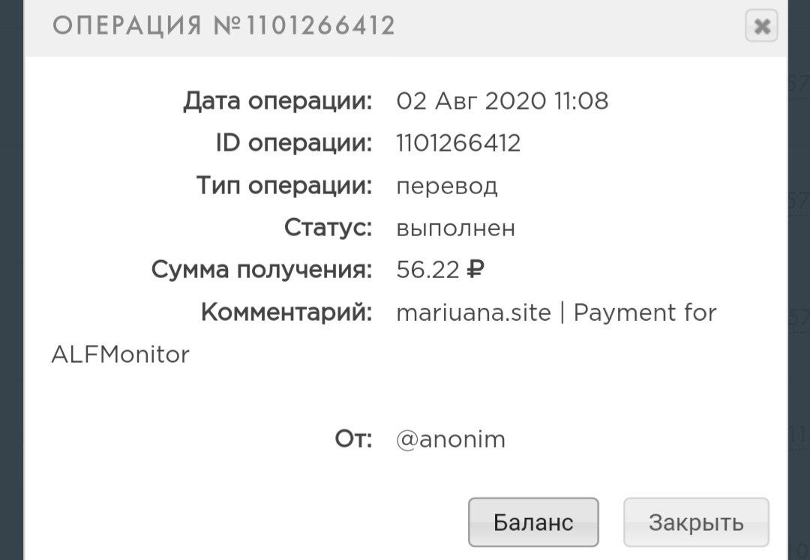Click the operation date 02 Авг 2020 11:08
810x560 pixels.
502,100
